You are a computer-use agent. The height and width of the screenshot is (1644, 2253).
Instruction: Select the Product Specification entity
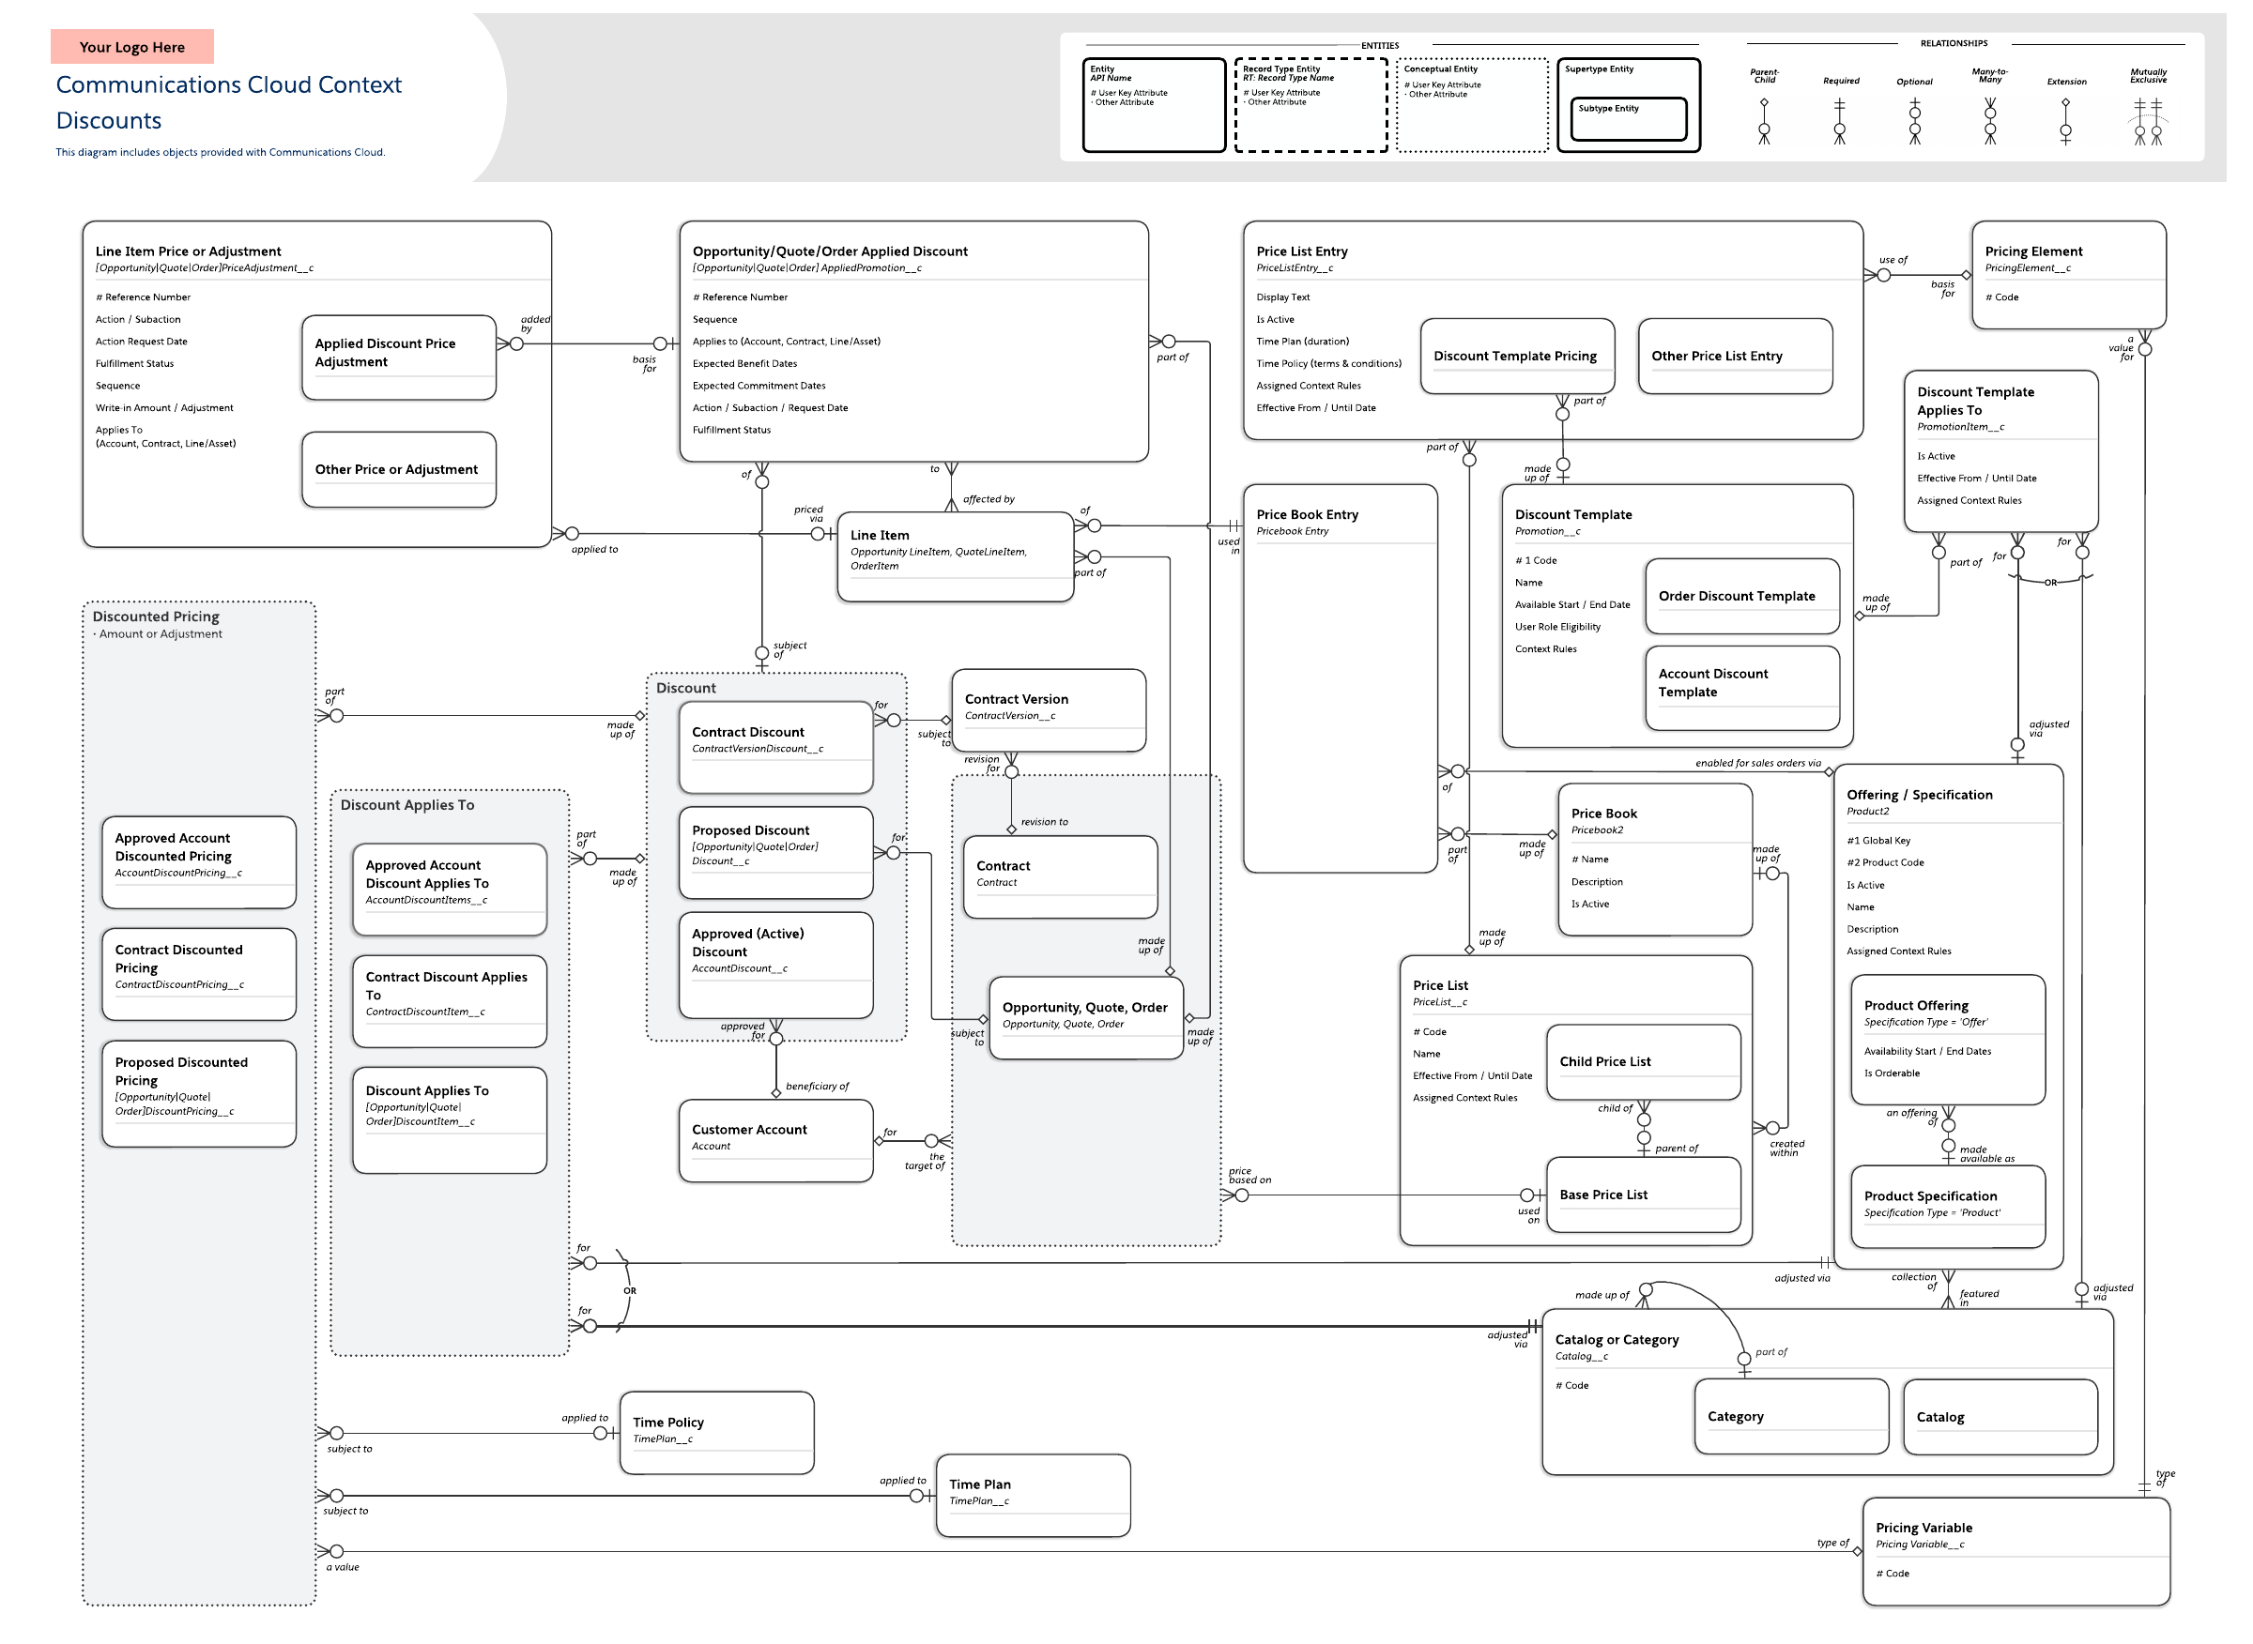pos(1946,1206)
